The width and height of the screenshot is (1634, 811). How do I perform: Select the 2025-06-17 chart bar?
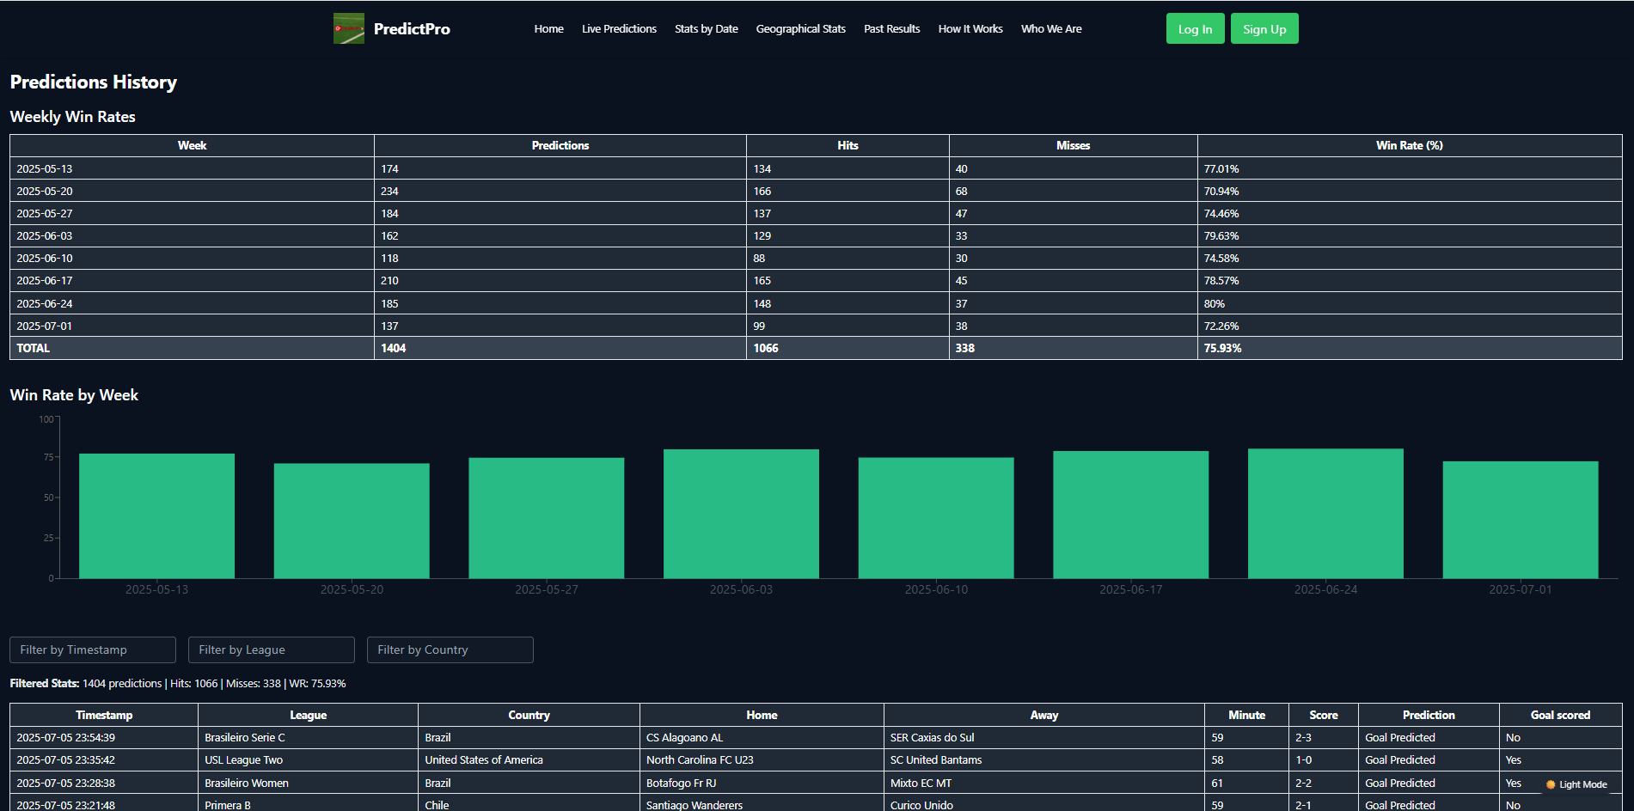[x=1131, y=515]
